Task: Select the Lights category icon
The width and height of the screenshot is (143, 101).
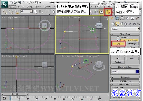Action: tap(122, 24)
